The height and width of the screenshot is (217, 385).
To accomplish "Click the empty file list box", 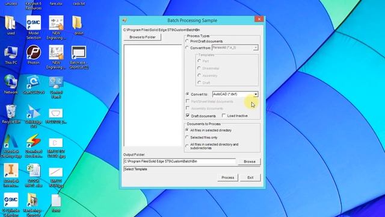I will tap(153, 95).
